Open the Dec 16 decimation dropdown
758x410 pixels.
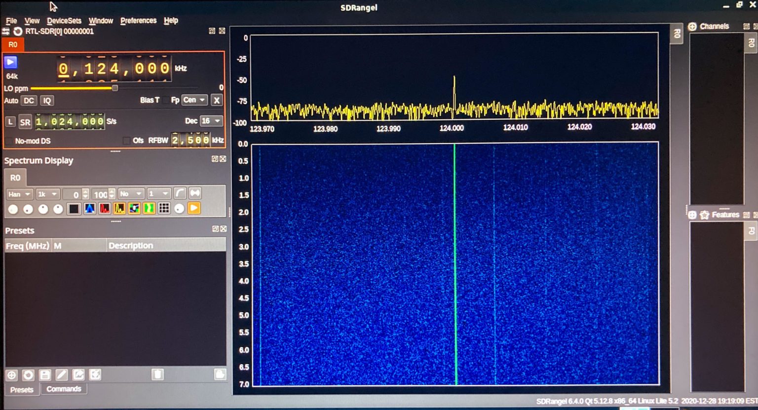coord(211,121)
